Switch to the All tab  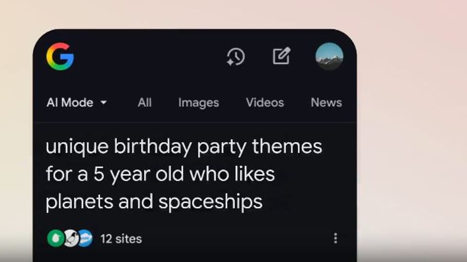point(145,102)
